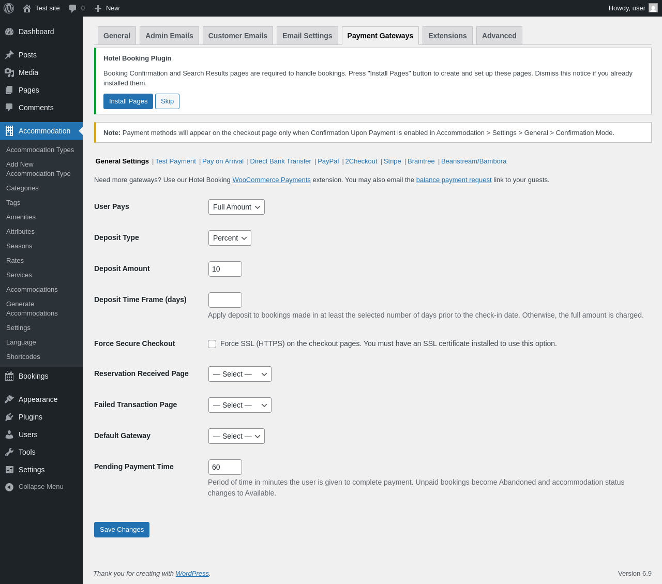
Task: Open the Attributes submenu item
Action: coord(21,232)
